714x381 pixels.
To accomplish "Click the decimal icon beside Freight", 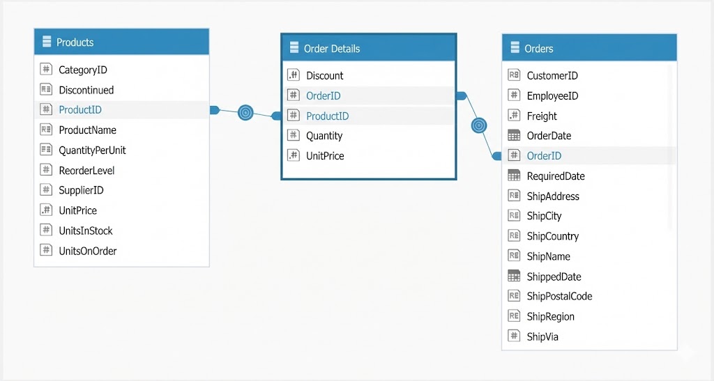I will 515,116.
